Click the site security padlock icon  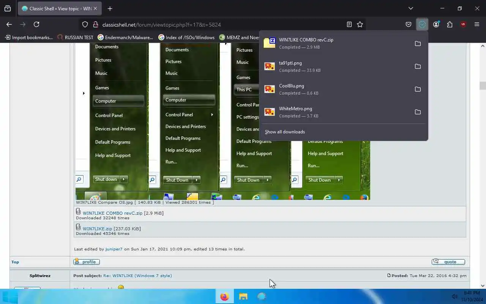(95, 24)
